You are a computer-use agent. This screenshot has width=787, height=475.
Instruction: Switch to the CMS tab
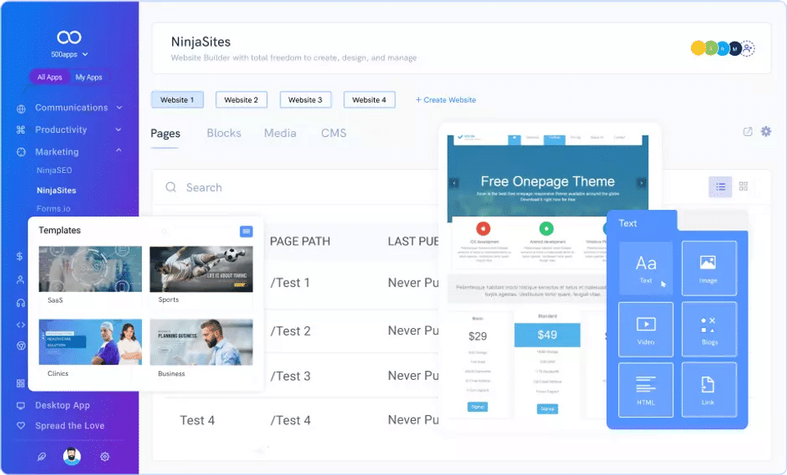pyautogui.click(x=334, y=133)
